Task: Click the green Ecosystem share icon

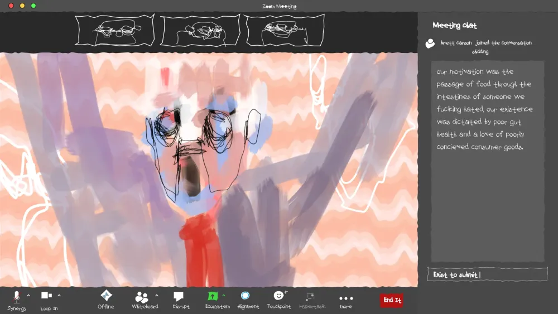Action: click(x=213, y=296)
